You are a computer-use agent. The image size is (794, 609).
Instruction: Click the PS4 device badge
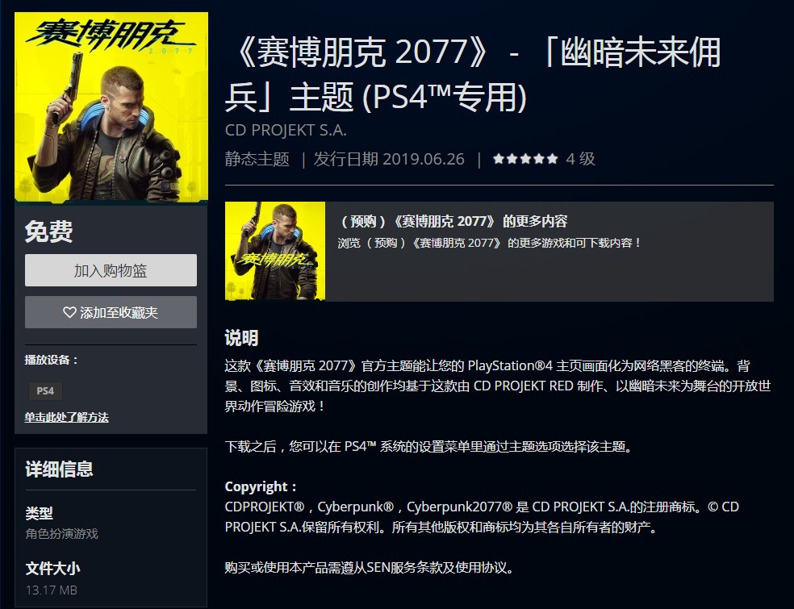pyautogui.click(x=45, y=391)
